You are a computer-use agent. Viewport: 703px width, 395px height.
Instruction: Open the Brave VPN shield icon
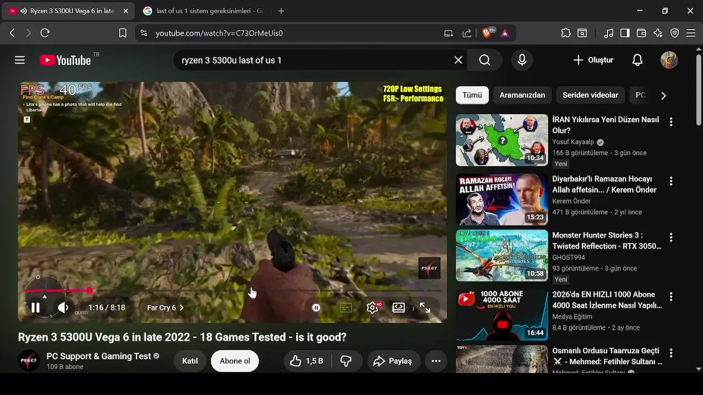tap(674, 33)
